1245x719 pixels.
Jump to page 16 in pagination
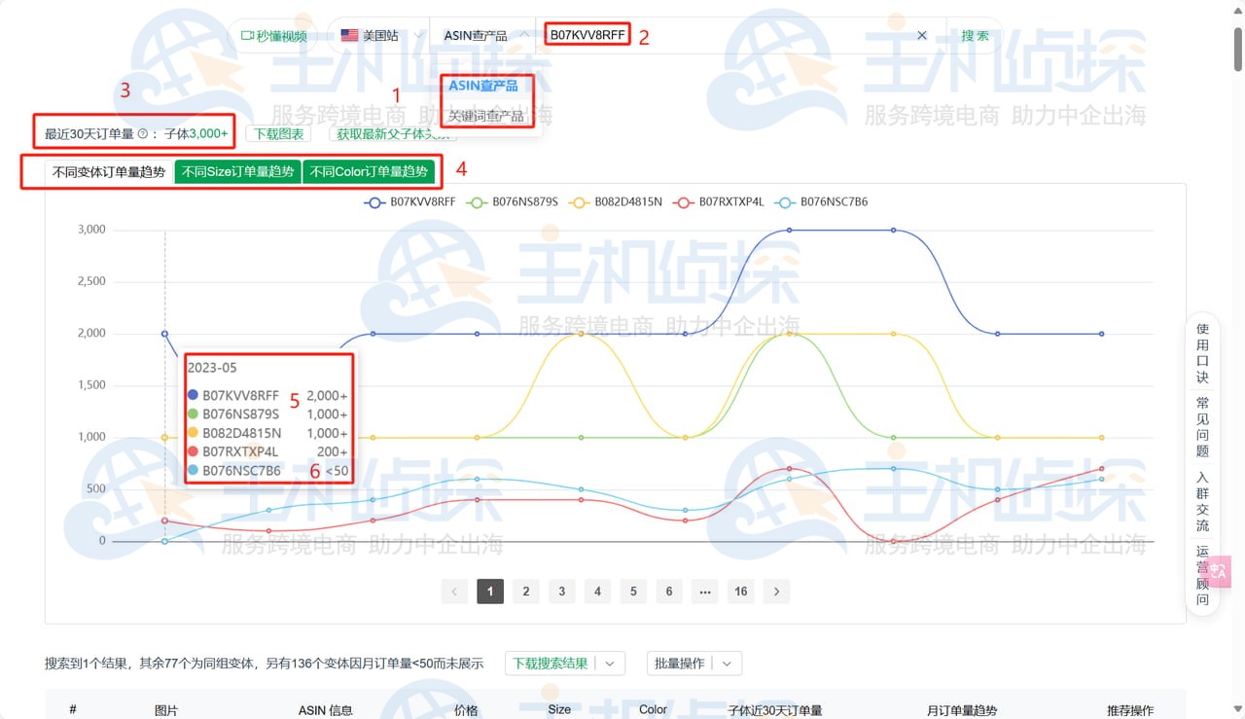[x=740, y=591]
